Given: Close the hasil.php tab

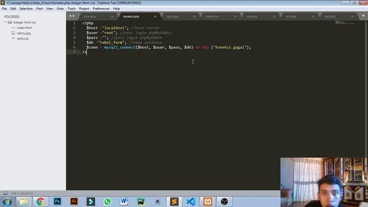Looking at the screenshot, I should coord(194,17).
